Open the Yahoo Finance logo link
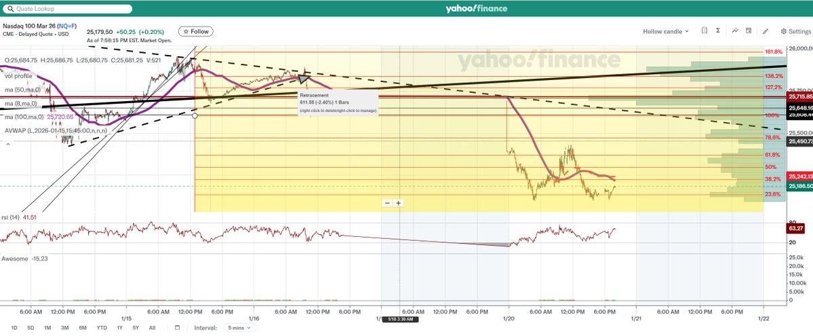This screenshot has height=336, width=813. tap(476, 8)
